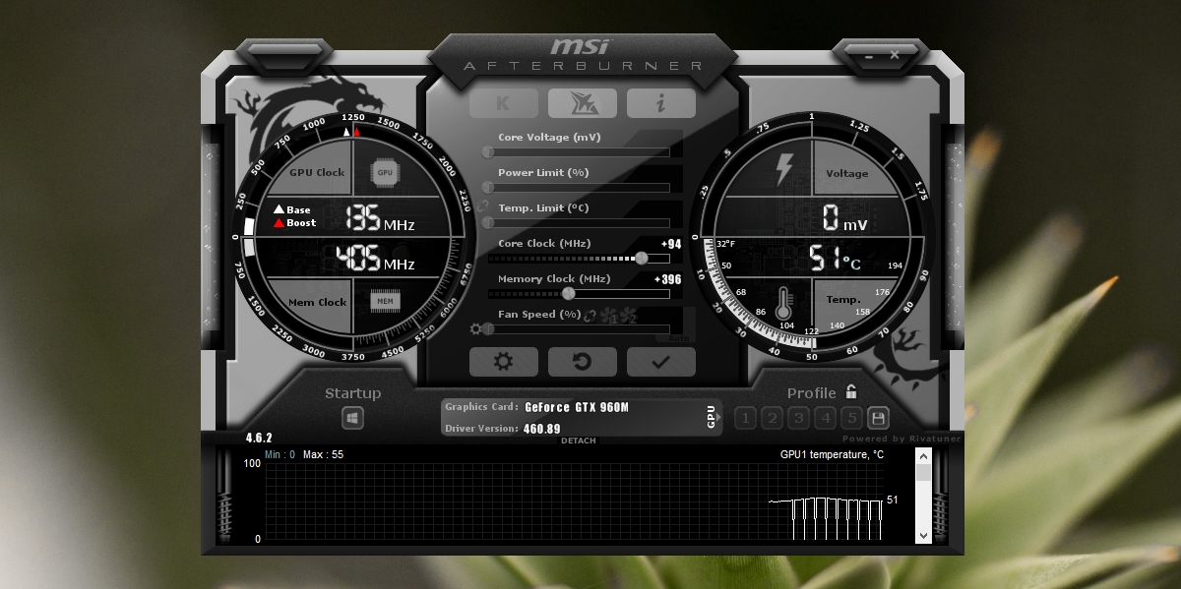Viewport: 1181px width, 589px height.
Task: Click the GPU1 temperature graph label
Action: tap(832, 455)
